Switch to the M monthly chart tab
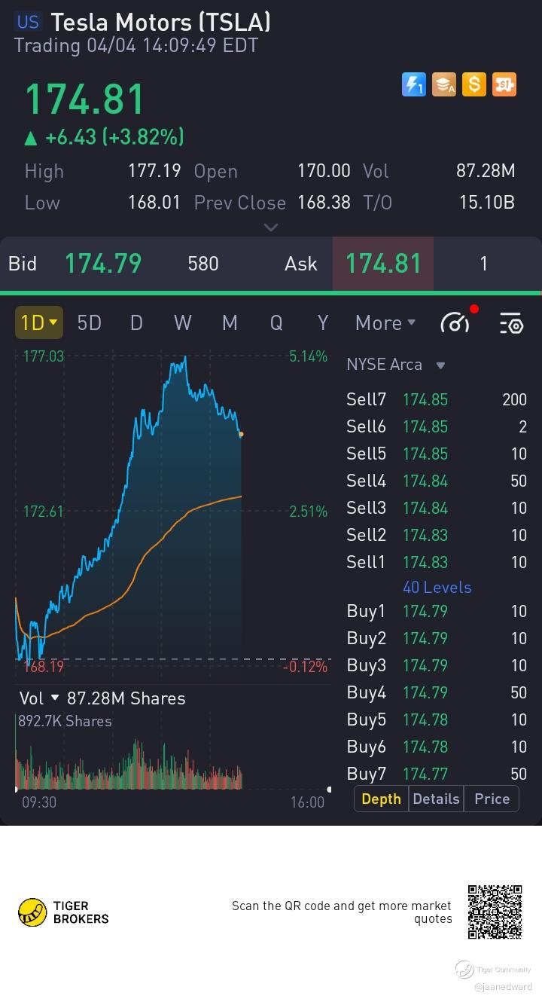The image size is (542, 999). click(230, 322)
